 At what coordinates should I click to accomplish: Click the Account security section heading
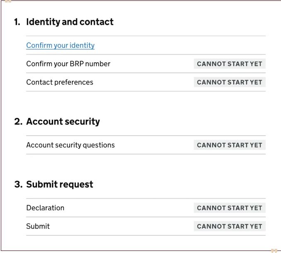pos(63,122)
